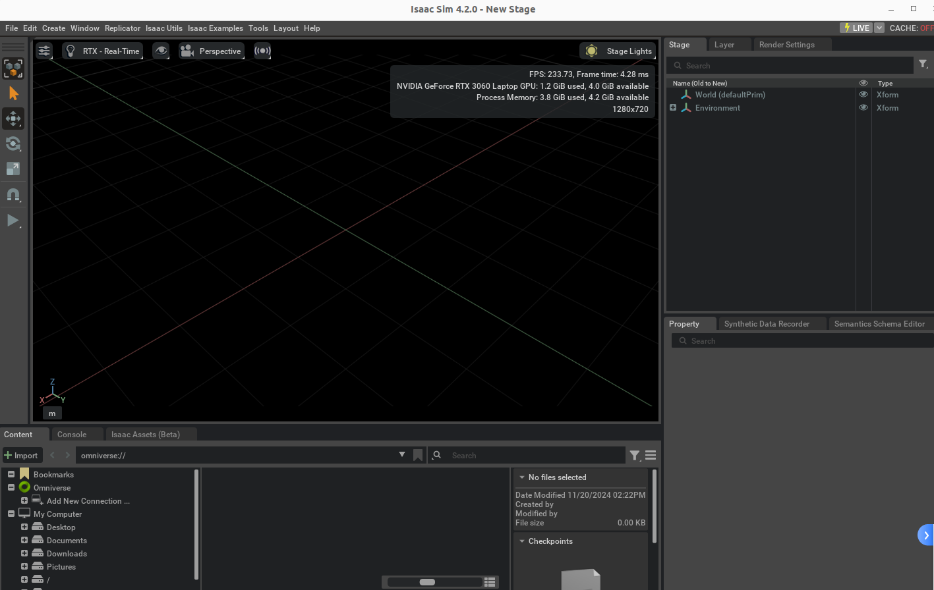Click the Content browser search field
934x590 pixels.
click(x=527, y=455)
